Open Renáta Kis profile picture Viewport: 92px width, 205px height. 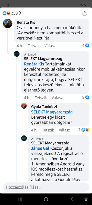8,24
